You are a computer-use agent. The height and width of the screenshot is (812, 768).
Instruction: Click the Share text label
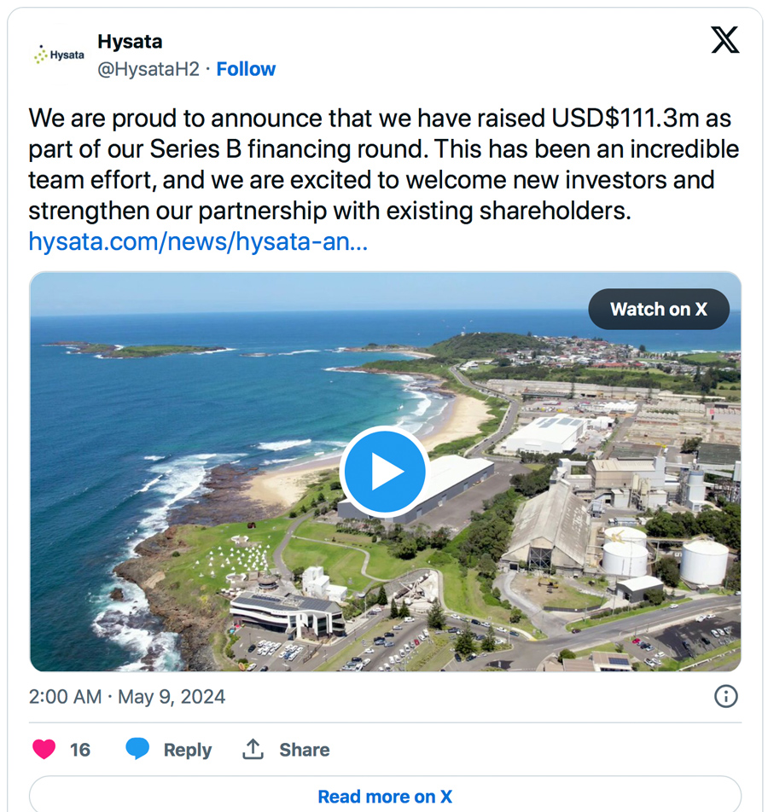click(304, 750)
